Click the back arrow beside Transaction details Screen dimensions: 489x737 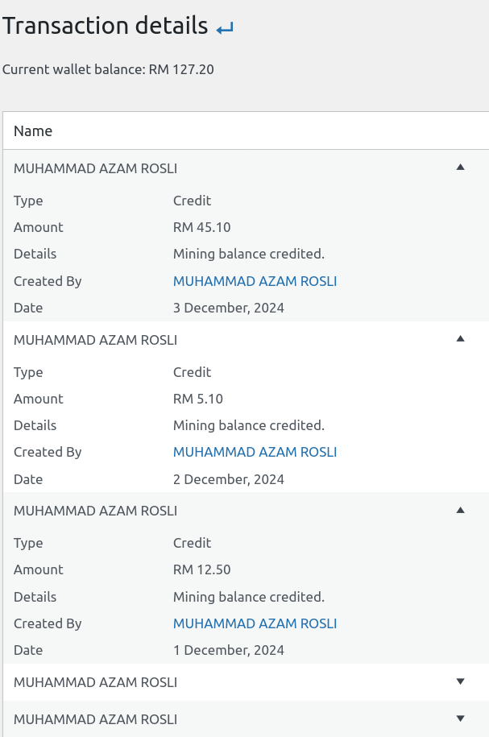click(225, 29)
